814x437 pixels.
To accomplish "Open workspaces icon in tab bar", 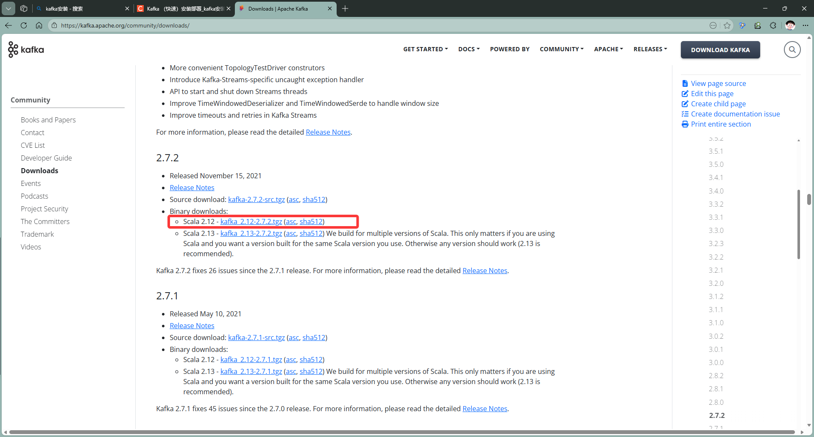I will tap(24, 8).
